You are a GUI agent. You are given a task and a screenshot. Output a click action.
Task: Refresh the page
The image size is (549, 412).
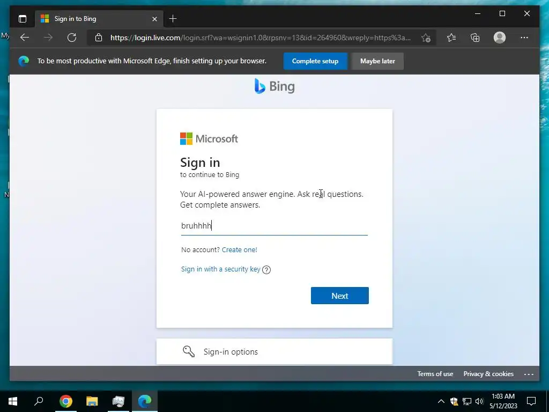tap(72, 38)
